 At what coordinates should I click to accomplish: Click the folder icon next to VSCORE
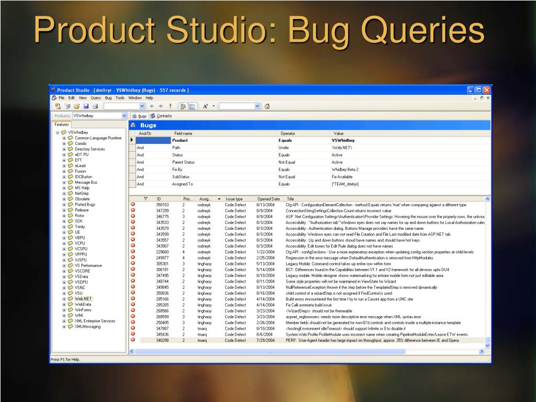[71, 271]
